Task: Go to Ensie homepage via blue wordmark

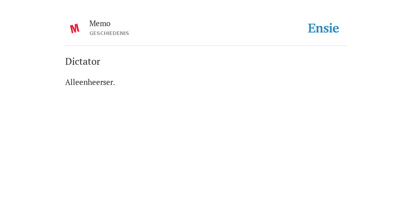Action: pyautogui.click(x=323, y=28)
